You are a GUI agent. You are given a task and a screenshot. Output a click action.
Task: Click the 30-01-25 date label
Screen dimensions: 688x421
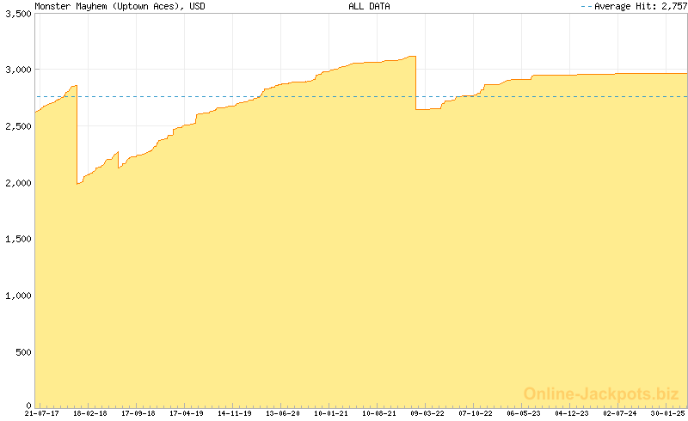tap(668, 413)
